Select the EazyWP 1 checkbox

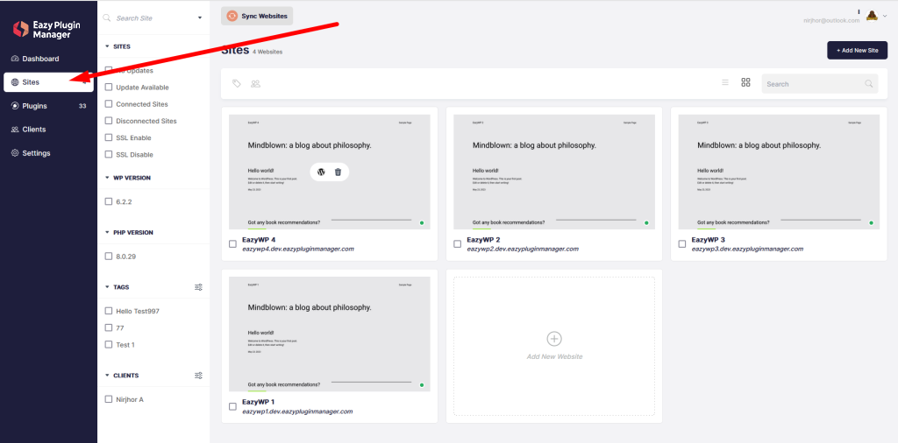232,406
